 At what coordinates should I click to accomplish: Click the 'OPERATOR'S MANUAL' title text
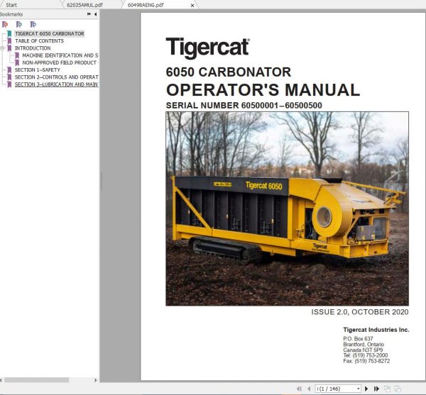click(263, 90)
